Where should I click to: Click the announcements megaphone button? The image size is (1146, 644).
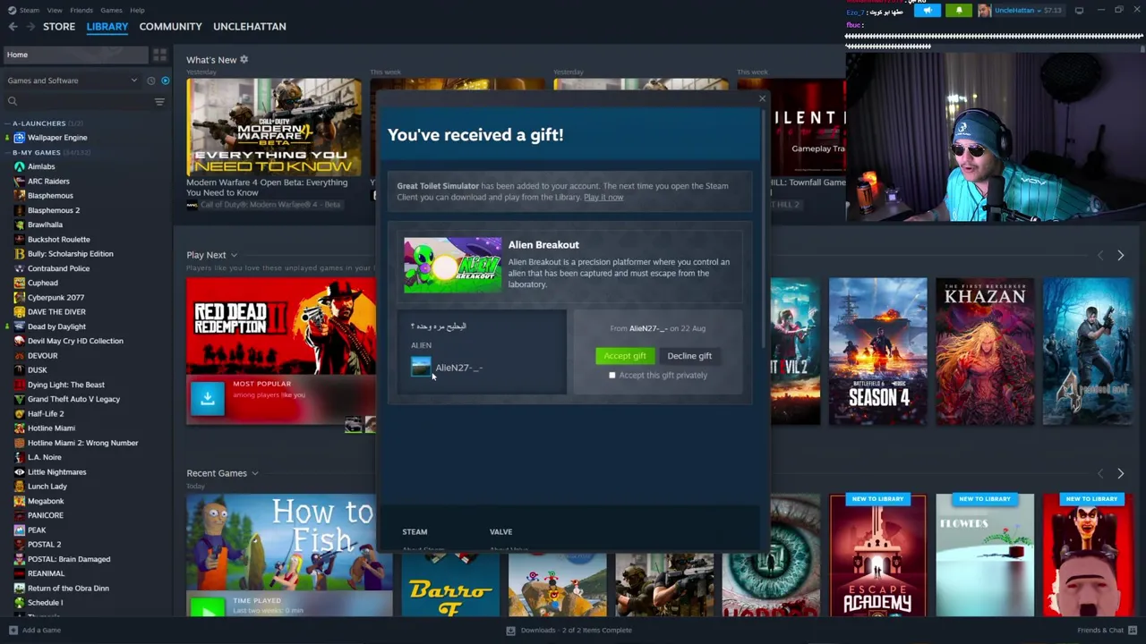coord(928,11)
